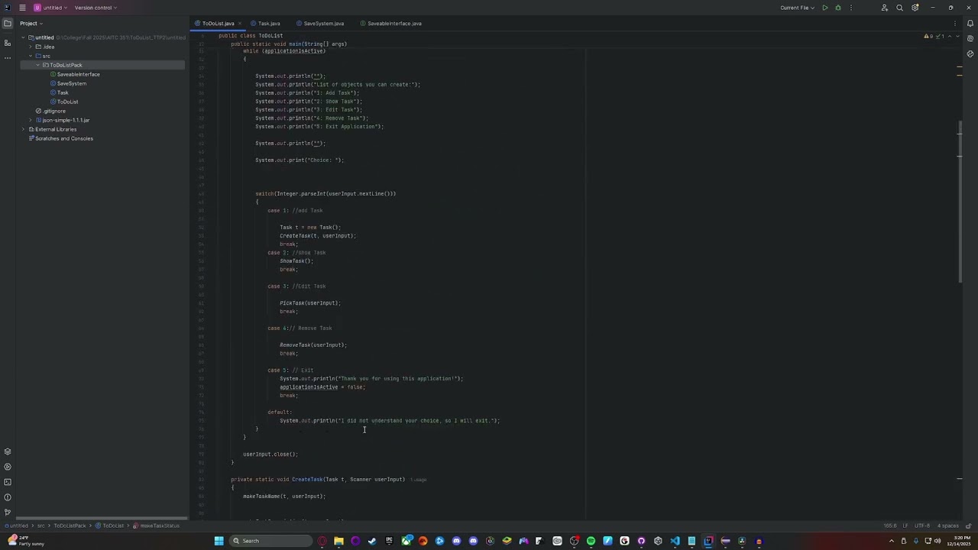Click the Windows taskbar Search box

point(271,541)
